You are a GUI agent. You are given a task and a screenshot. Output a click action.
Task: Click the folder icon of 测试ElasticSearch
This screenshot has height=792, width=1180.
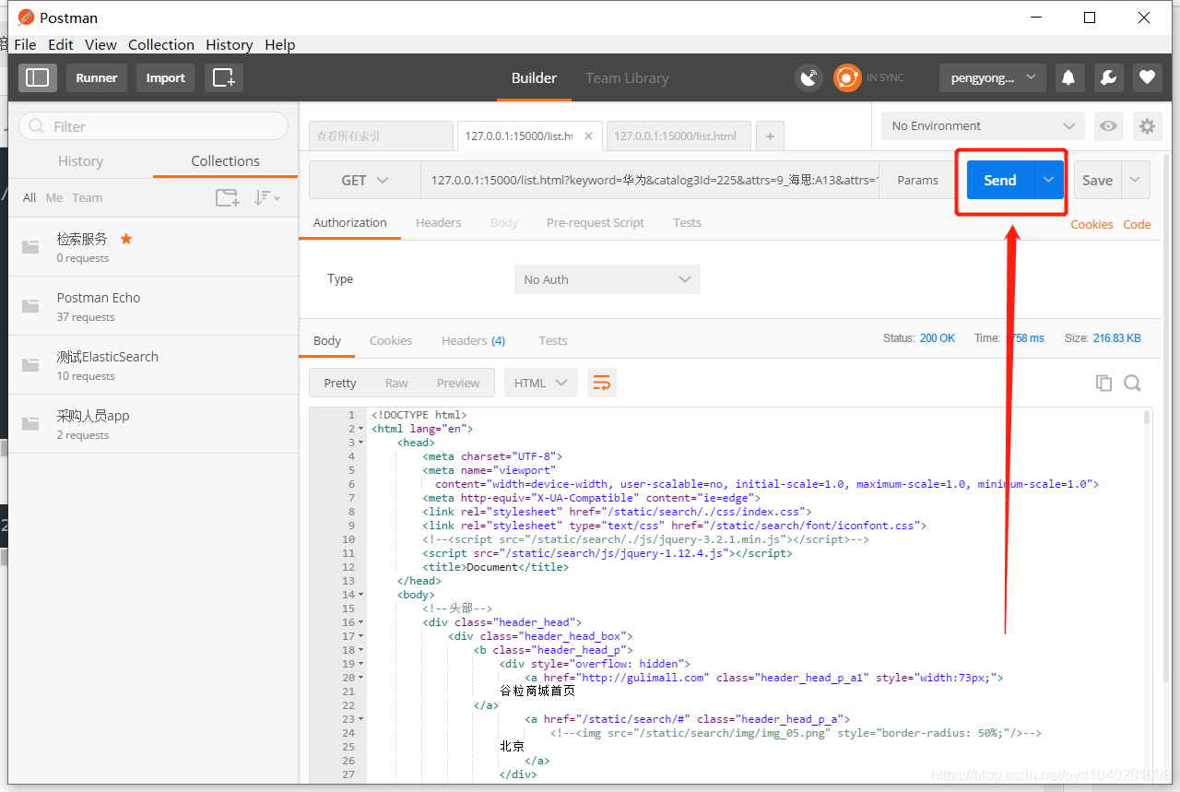point(31,365)
